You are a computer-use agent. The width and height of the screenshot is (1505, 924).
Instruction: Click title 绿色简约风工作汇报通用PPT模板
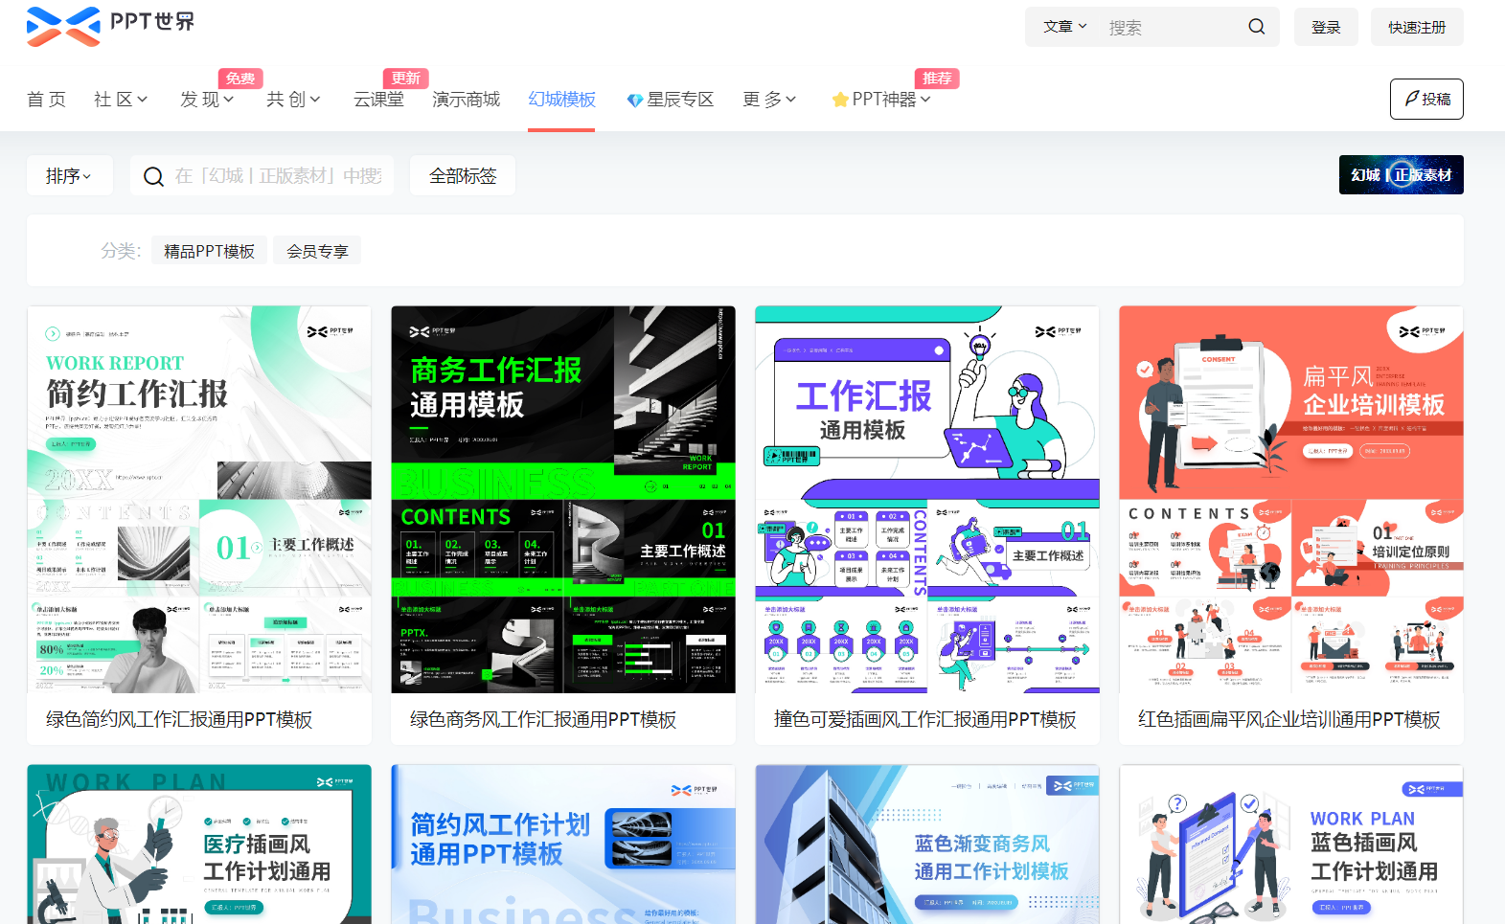(179, 719)
